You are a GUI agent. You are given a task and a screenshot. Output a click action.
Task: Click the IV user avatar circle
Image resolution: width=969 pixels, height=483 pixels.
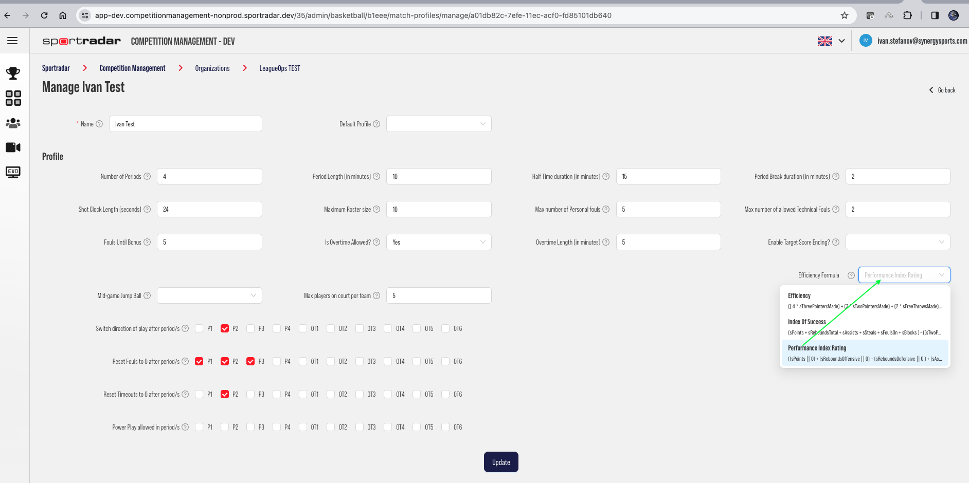pyautogui.click(x=866, y=41)
